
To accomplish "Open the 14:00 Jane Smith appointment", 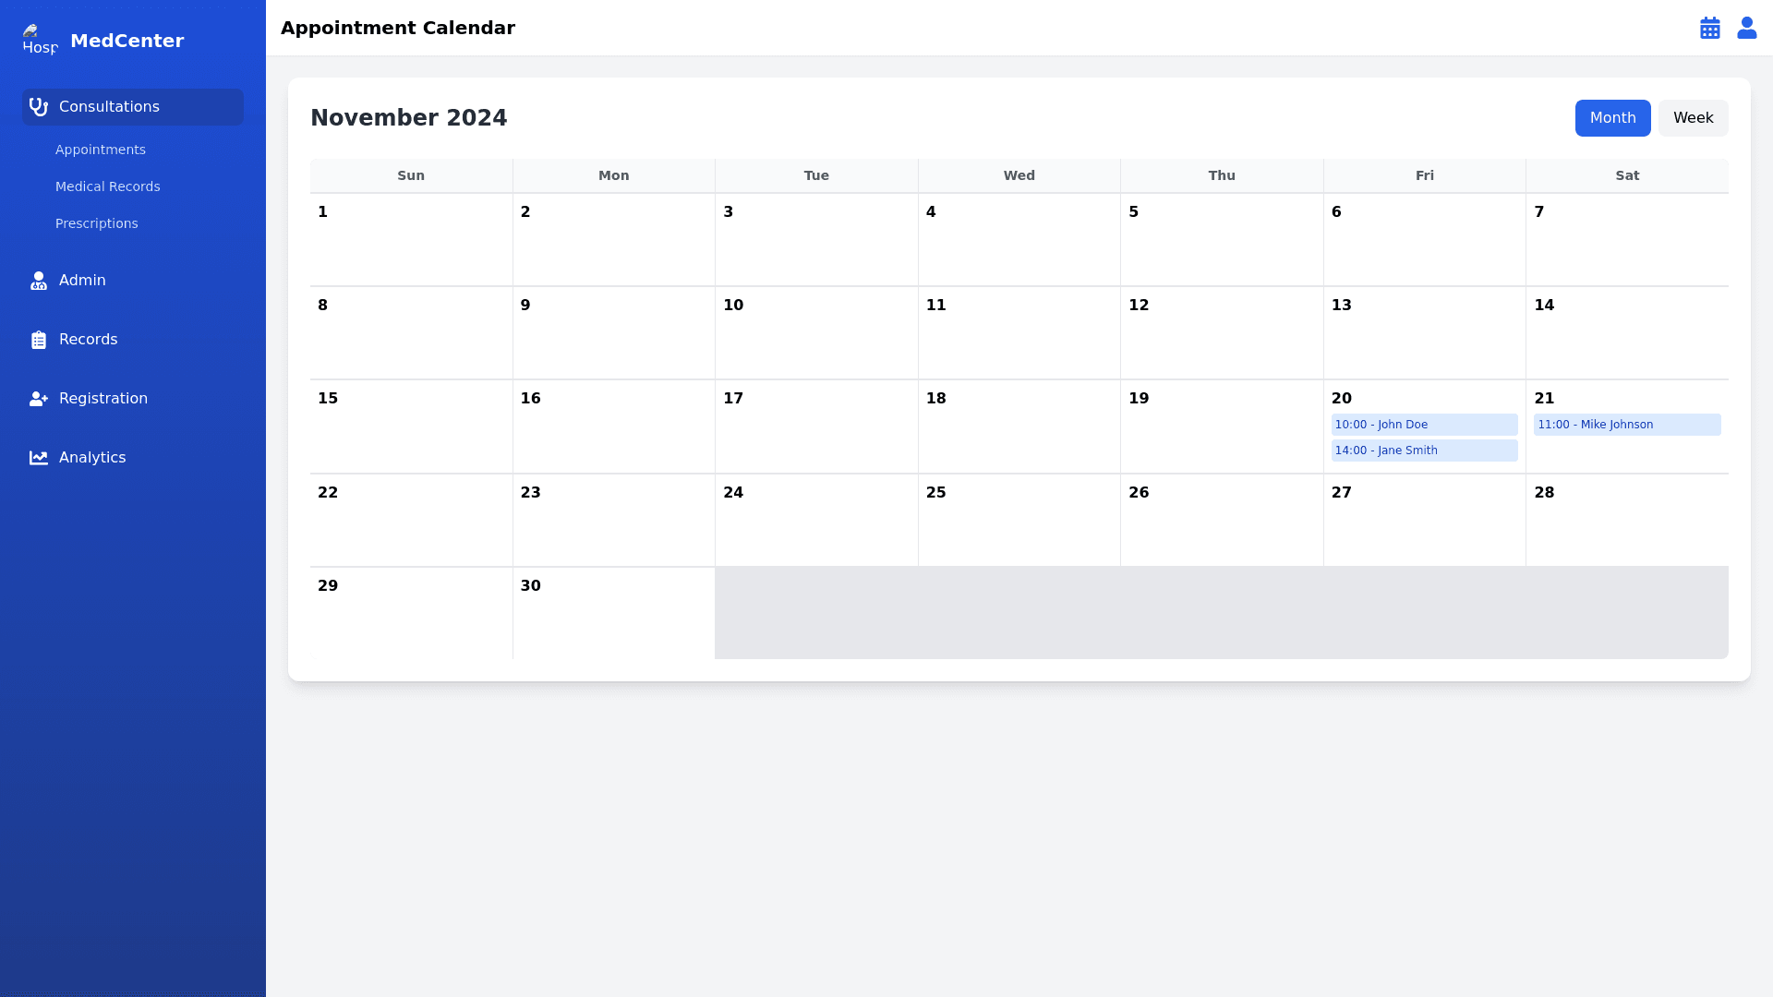I will click(x=1424, y=450).
